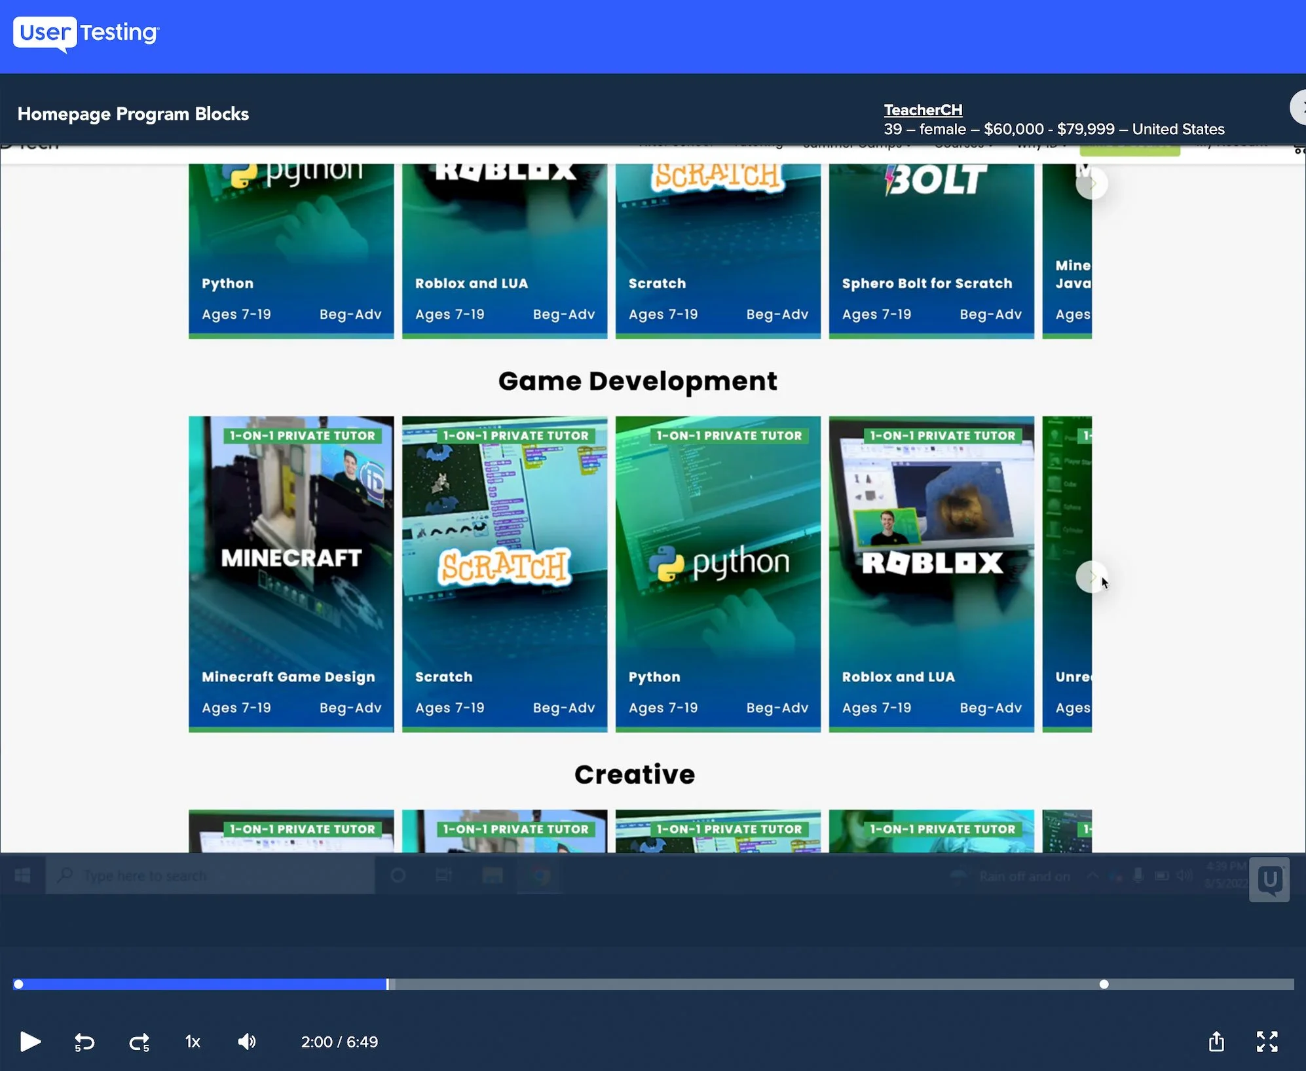Advance the Game Development carousel arrow
1306x1071 pixels.
pos(1091,577)
